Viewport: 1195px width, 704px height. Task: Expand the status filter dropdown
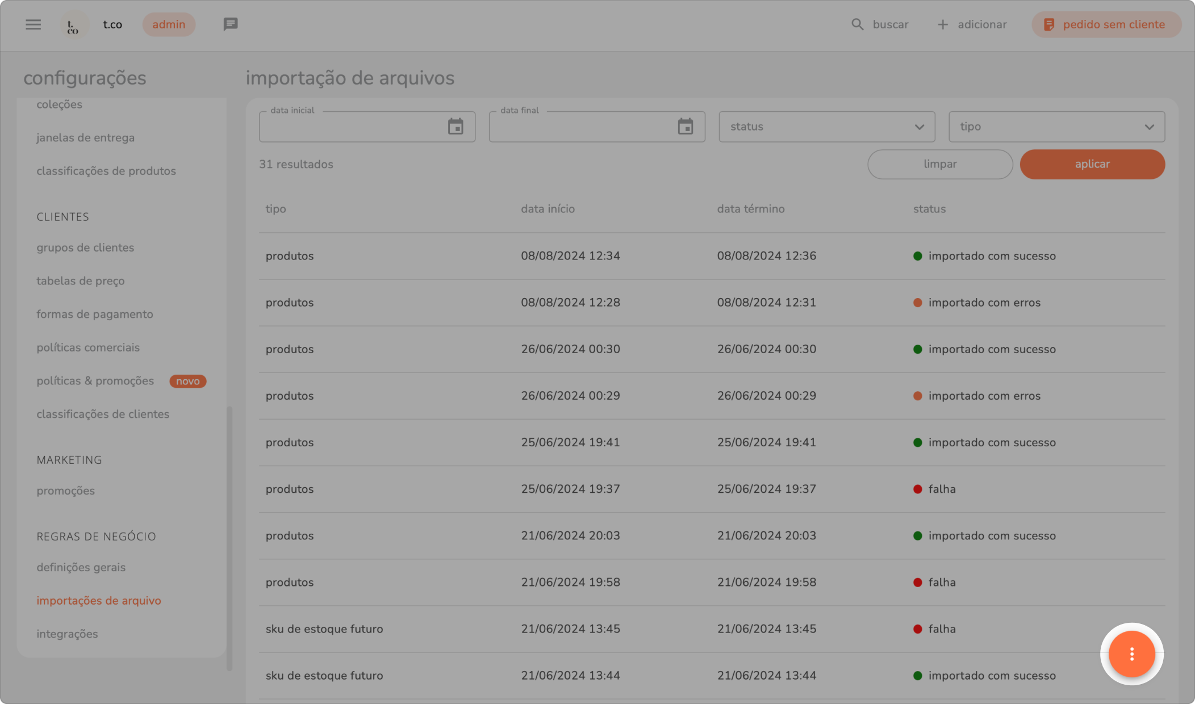(826, 127)
